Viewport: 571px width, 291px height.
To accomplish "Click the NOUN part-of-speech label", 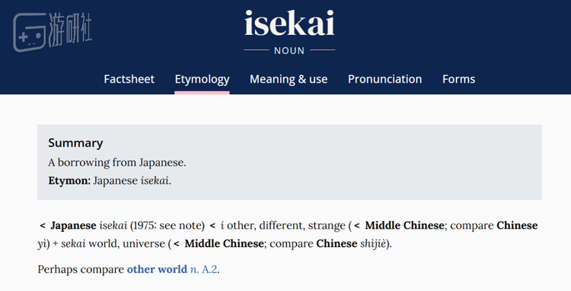I will click(x=289, y=50).
